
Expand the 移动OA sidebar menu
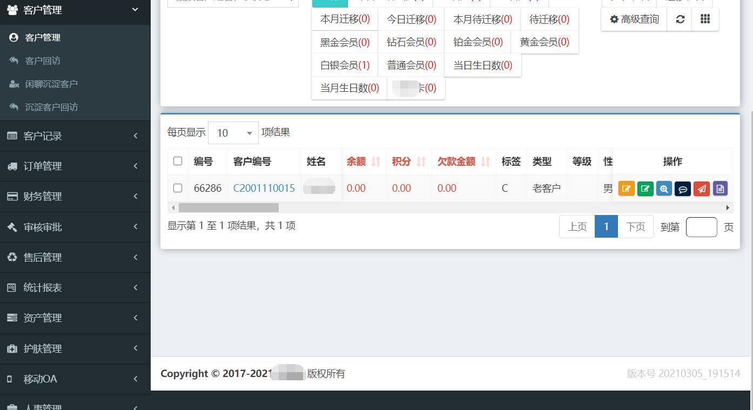coord(75,379)
